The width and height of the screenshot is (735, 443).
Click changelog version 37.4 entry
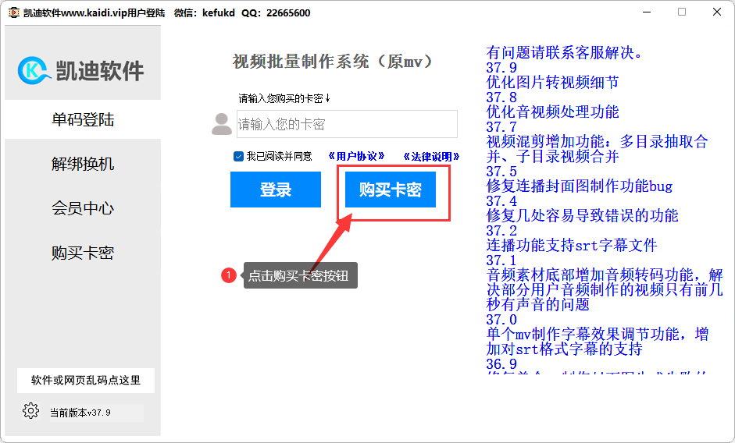[501, 201]
